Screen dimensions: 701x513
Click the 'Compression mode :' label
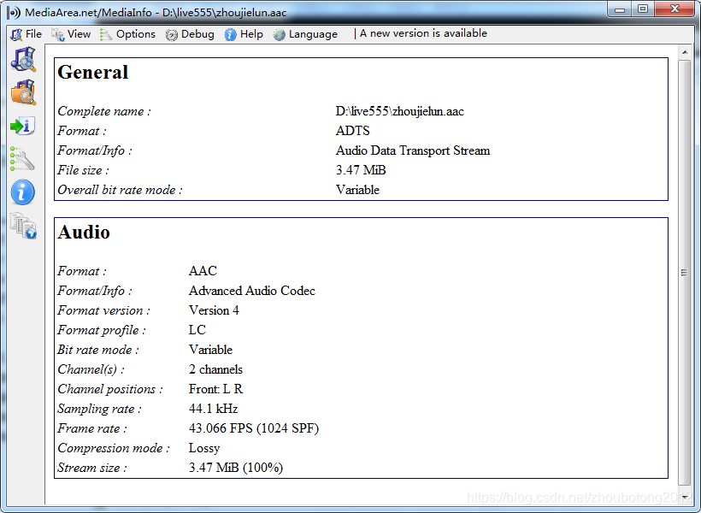click(x=114, y=448)
